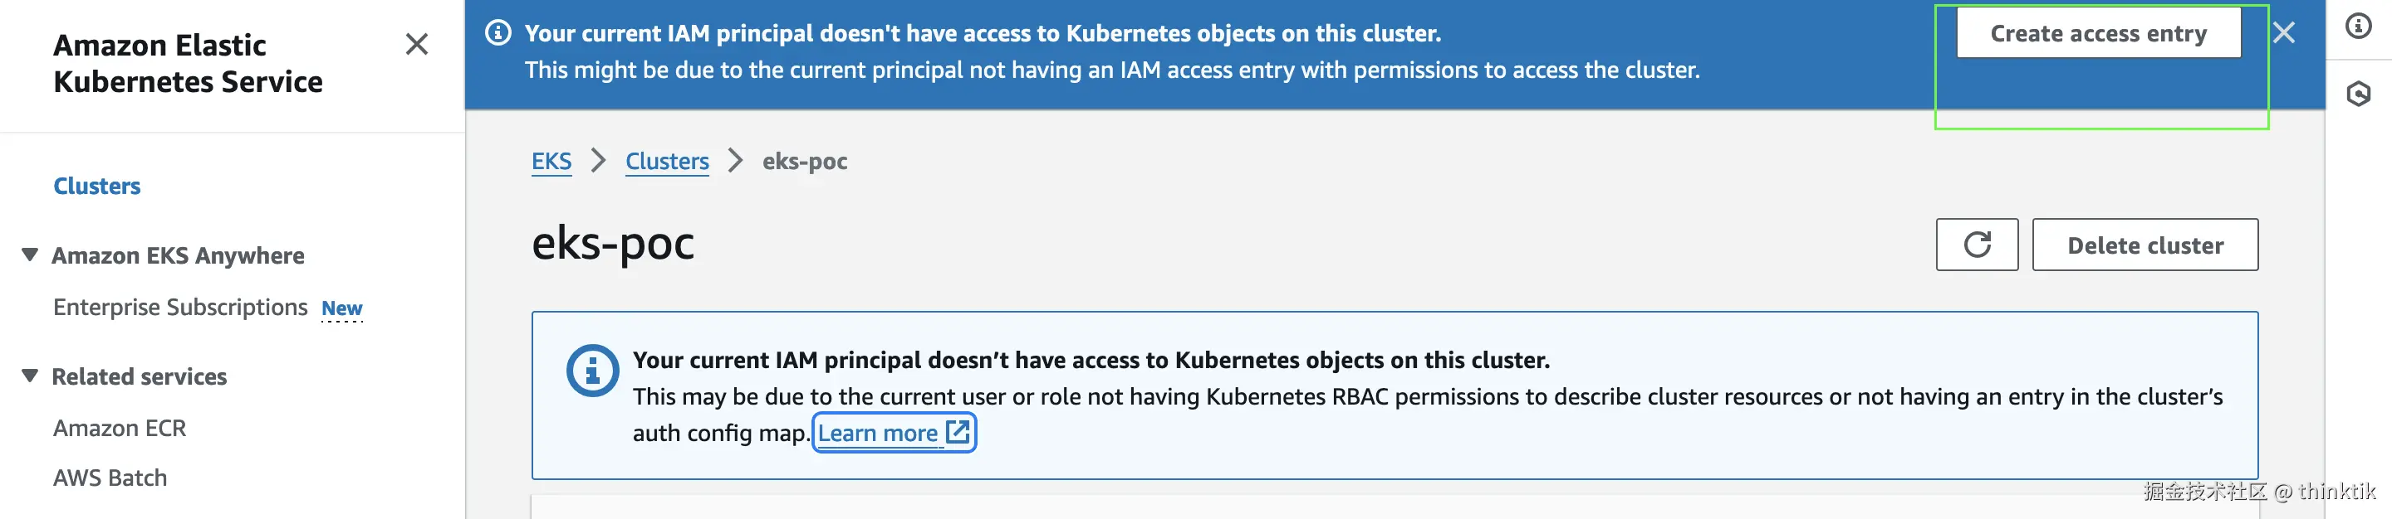This screenshot has height=519, width=2392.
Task: Click the info icon in the blue banner
Action: pos(498,33)
